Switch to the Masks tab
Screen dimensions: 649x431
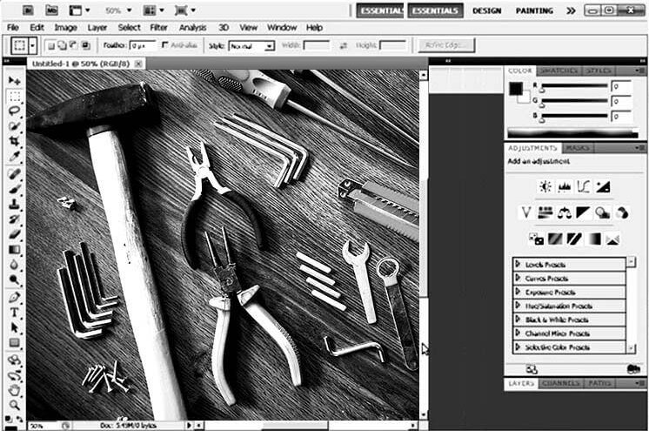[x=578, y=148]
